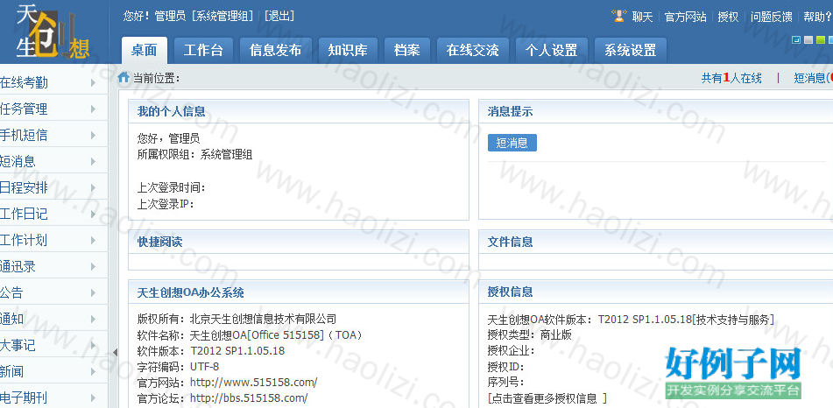The width and height of the screenshot is (833, 408).
Task: Switch to the 档案 tab
Action: [407, 51]
